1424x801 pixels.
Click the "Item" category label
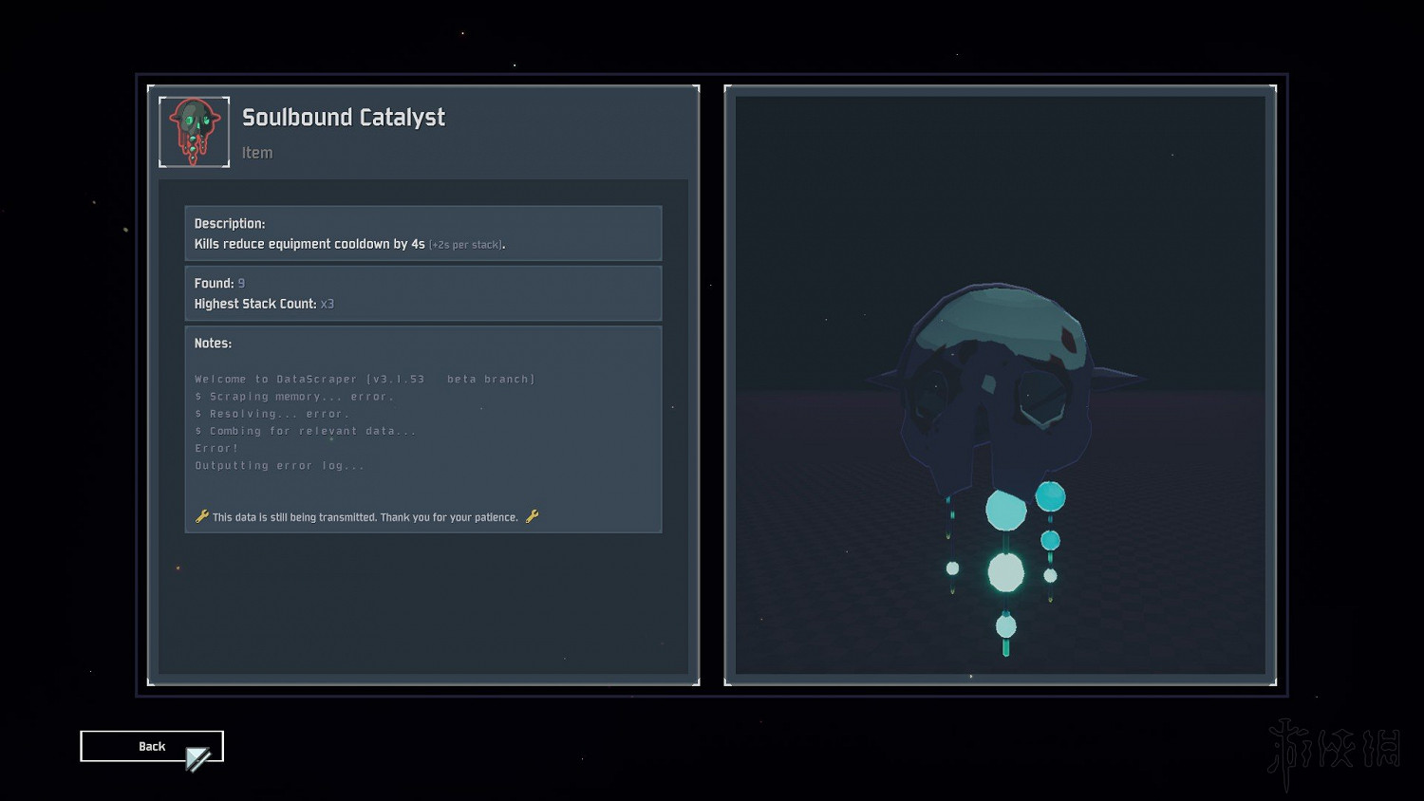257,153
